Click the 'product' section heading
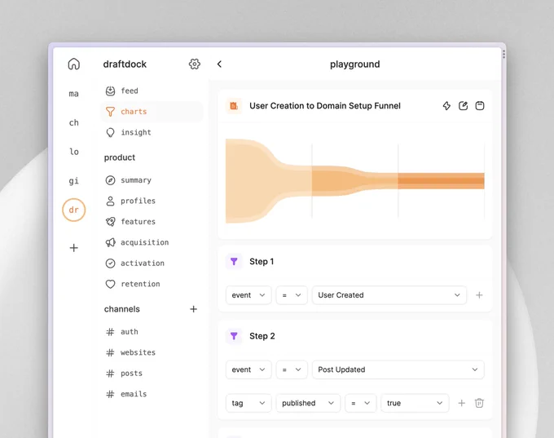This screenshot has height=438, width=554. 120,157
